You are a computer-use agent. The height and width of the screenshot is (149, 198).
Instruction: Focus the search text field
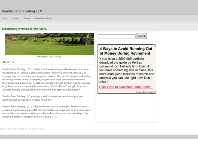coord(117,36)
